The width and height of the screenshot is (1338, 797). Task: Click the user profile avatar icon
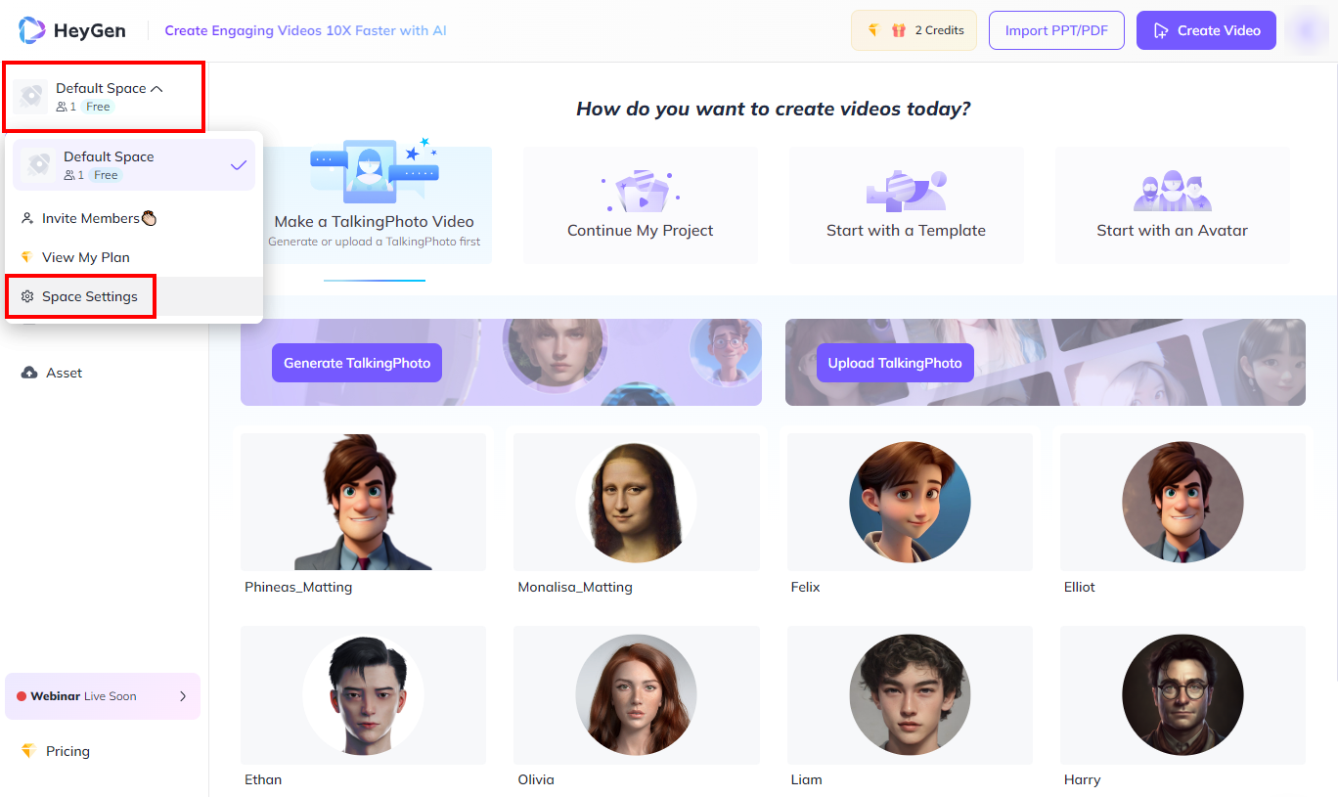1306,30
